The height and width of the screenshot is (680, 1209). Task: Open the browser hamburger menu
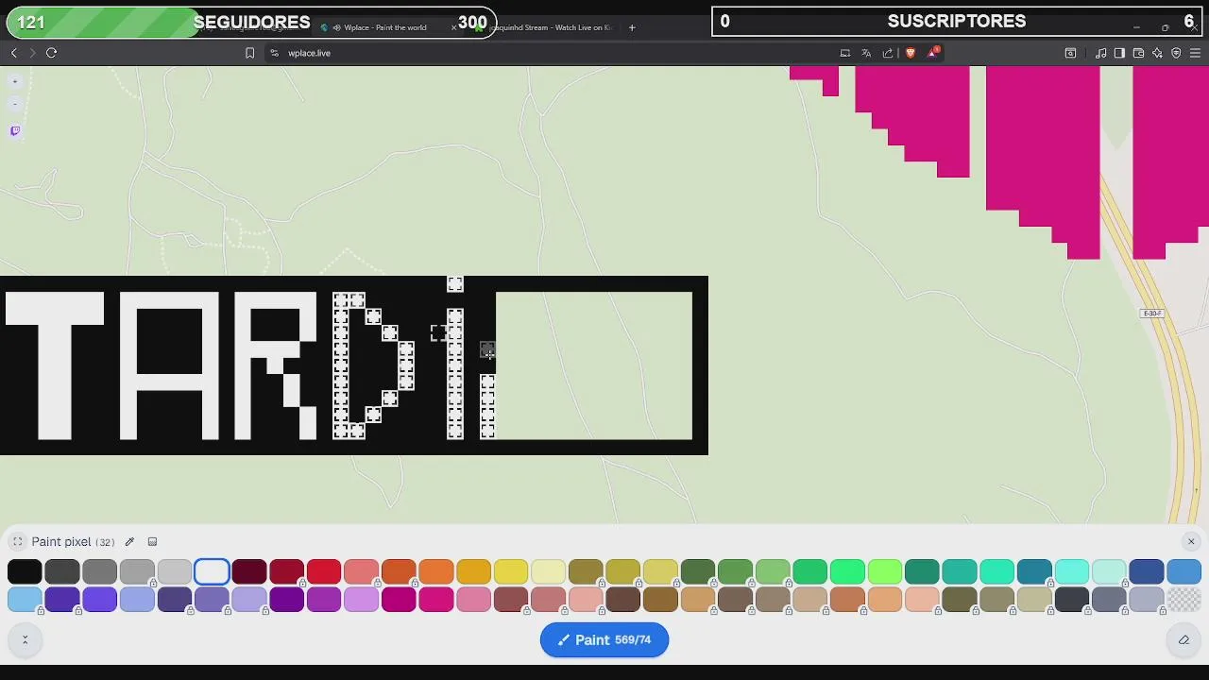point(1195,53)
